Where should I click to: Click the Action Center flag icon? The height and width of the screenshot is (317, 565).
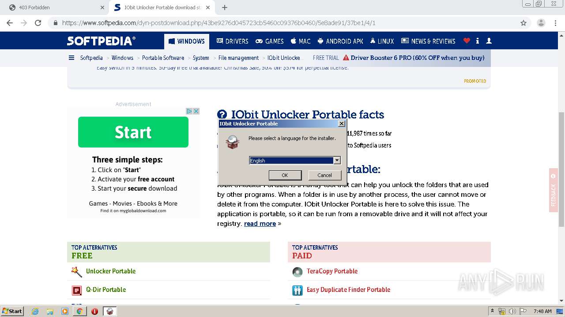coord(523,311)
